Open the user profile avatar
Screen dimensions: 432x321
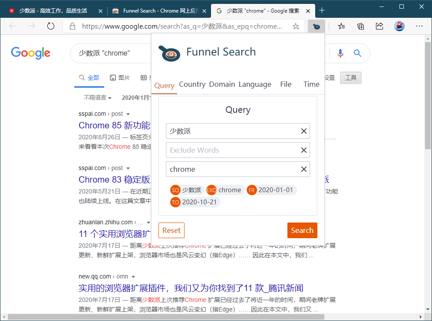tap(399, 26)
